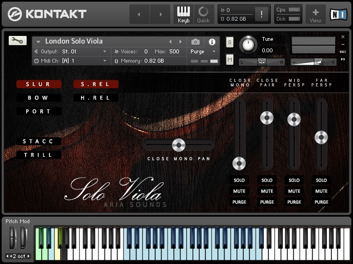The width and height of the screenshot is (353, 264).
Task: Open the Purge dropdown menu
Action: [x=203, y=52]
